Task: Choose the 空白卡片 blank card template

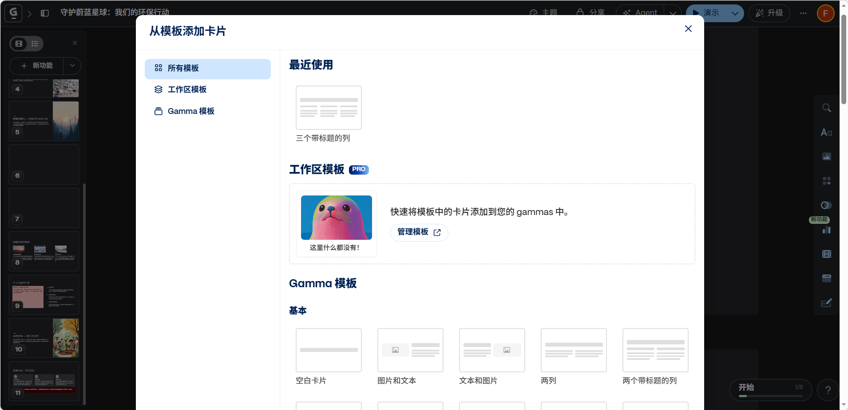Action: click(x=329, y=350)
